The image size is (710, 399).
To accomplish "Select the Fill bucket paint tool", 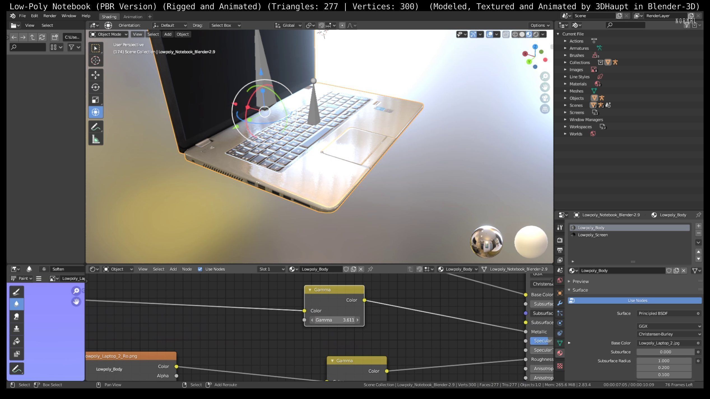I will tap(17, 341).
